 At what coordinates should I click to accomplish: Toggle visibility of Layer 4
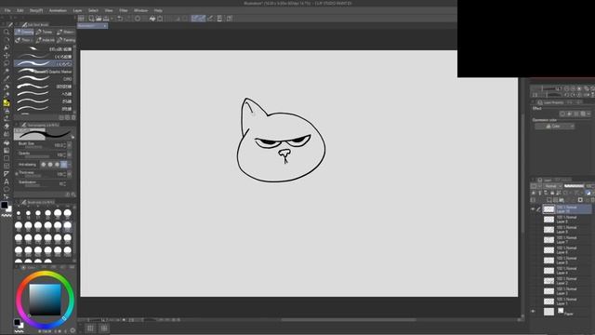pos(533,271)
